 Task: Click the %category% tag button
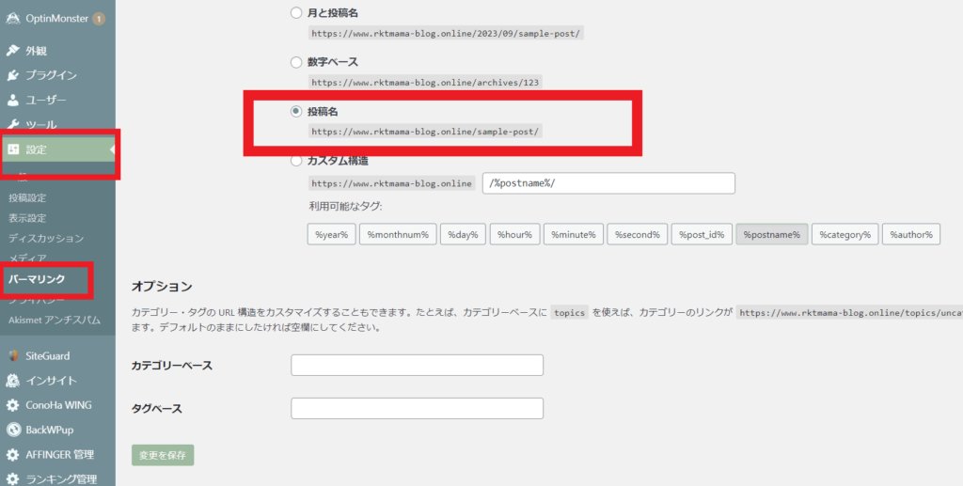pyautogui.click(x=842, y=234)
